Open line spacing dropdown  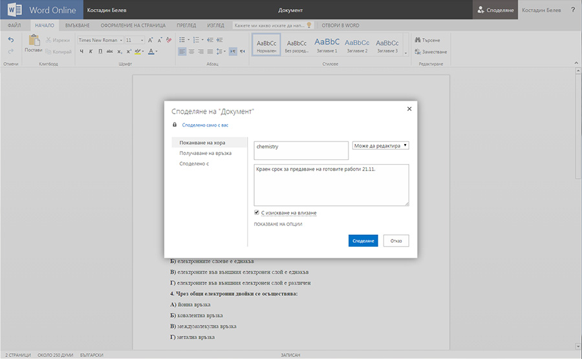point(221,52)
